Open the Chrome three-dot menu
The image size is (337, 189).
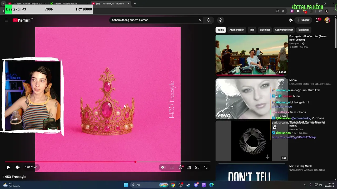(333, 11)
